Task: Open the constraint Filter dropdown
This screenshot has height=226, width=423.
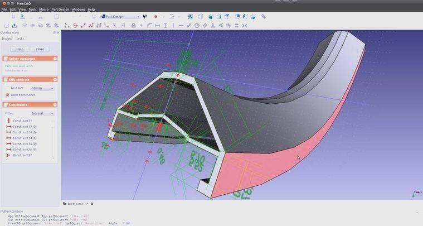Action: [x=42, y=113]
